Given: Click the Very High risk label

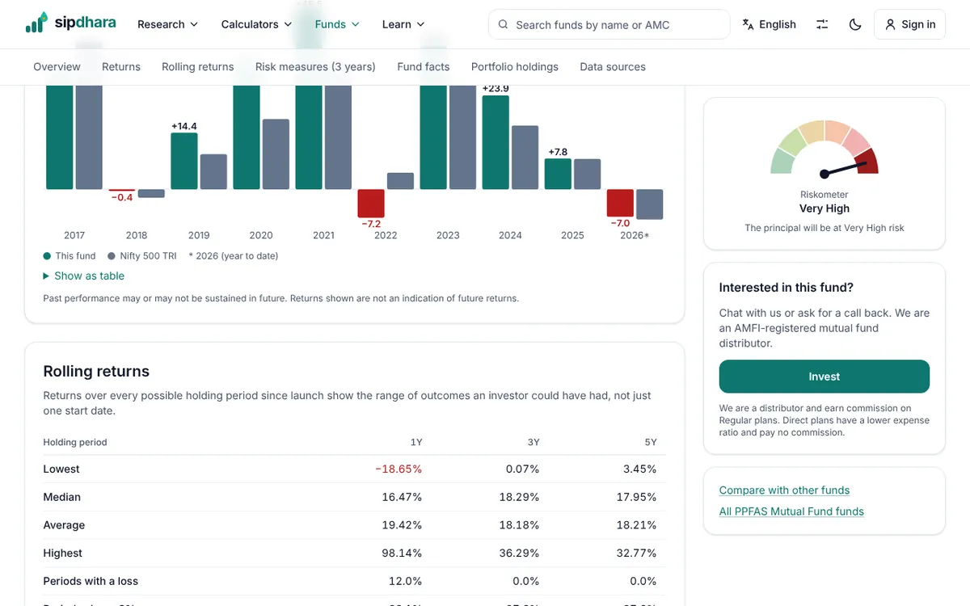Looking at the screenshot, I should [x=824, y=208].
